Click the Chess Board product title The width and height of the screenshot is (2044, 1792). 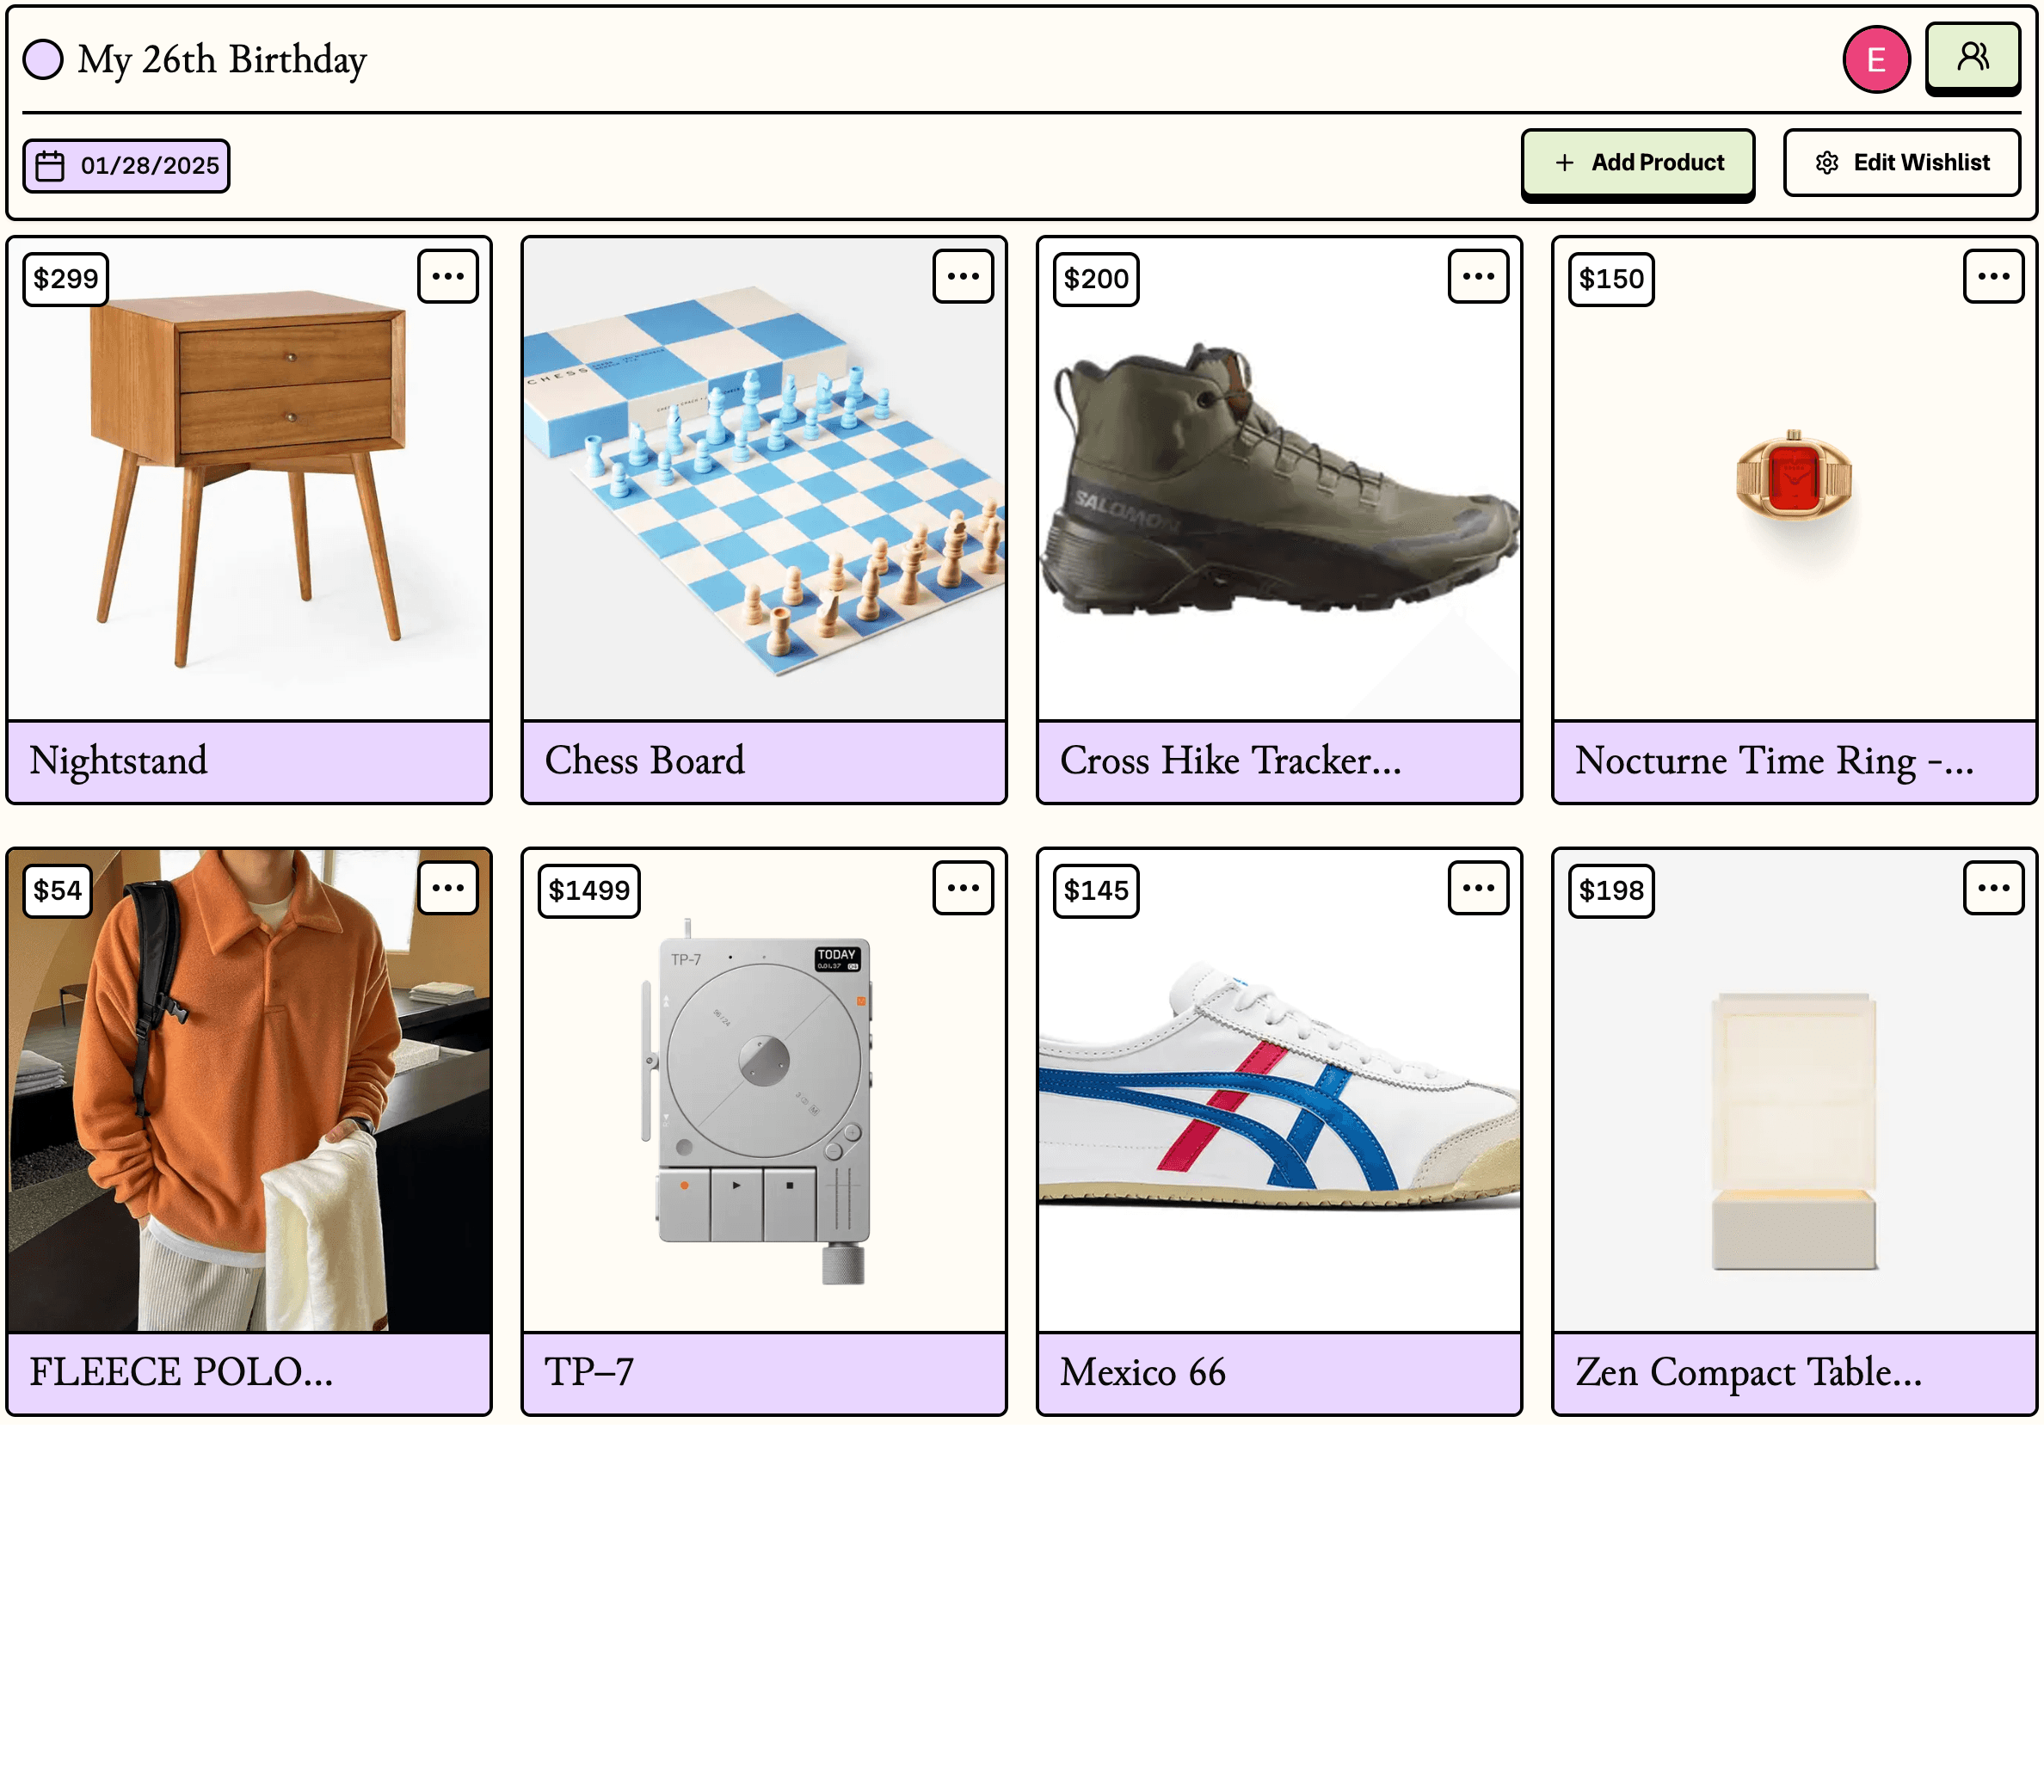point(645,761)
